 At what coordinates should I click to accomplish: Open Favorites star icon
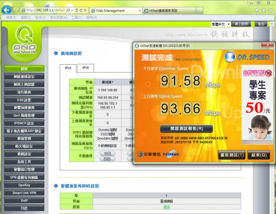(x=263, y=10)
